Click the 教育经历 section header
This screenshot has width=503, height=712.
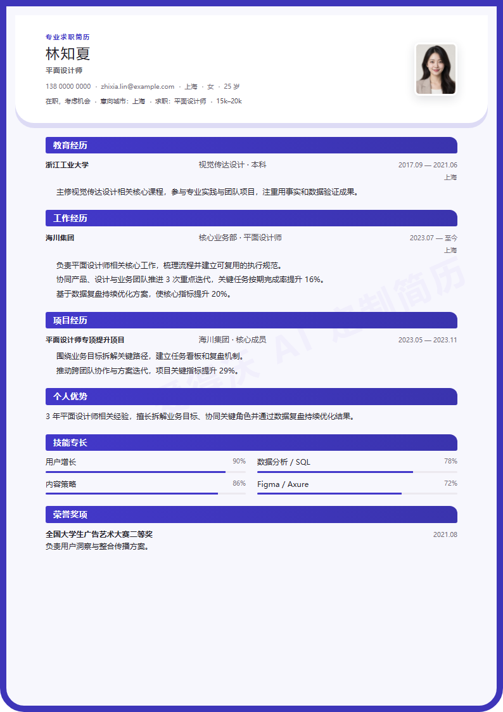[251, 145]
